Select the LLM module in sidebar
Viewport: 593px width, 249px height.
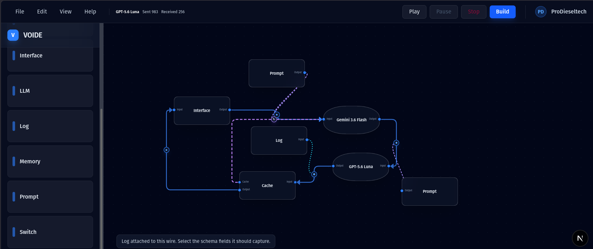click(50, 91)
